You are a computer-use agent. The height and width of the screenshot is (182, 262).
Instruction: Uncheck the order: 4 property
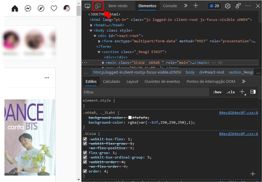pyautogui.click(x=85, y=171)
